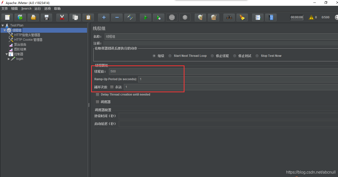
Task: Click the plus Expand All icon
Action: pos(104,17)
